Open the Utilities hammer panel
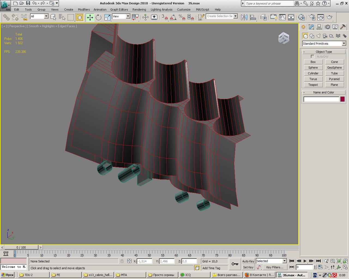 (x=343, y=27)
